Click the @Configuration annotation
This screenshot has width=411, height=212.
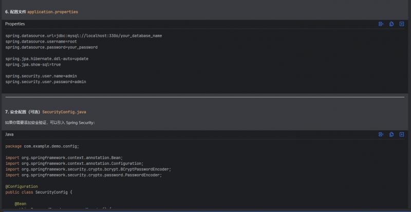22,186
